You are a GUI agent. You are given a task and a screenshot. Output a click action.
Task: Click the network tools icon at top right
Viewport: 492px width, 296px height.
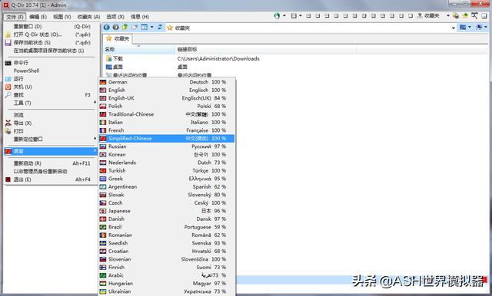tap(475, 15)
